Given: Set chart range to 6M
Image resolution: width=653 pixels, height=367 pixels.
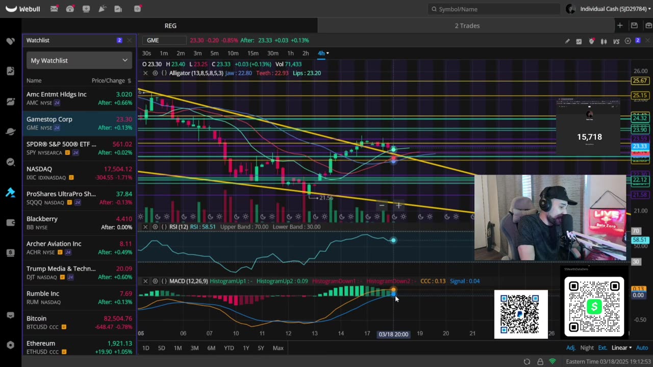Looking at the screenshot, I should pyautogui.click(x=211, y=348).
